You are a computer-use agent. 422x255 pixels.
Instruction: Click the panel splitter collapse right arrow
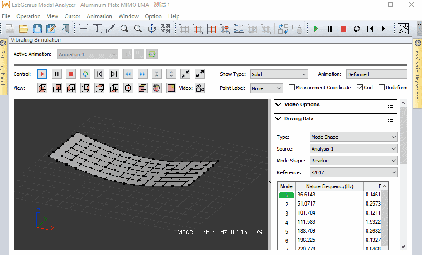coord(270,169)
